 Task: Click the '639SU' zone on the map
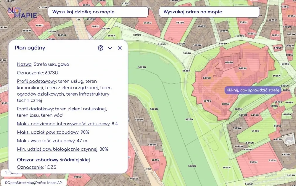pyautogui.click(x=244, y=22)
